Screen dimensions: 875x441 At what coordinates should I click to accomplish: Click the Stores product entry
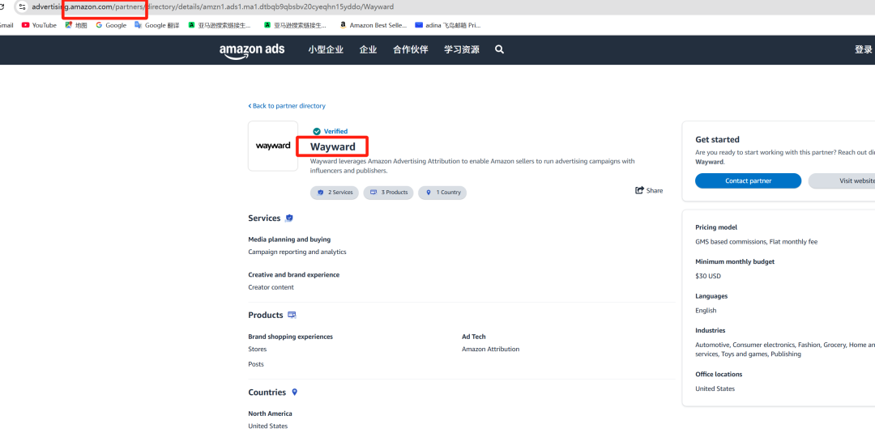(x=258, y=349)
